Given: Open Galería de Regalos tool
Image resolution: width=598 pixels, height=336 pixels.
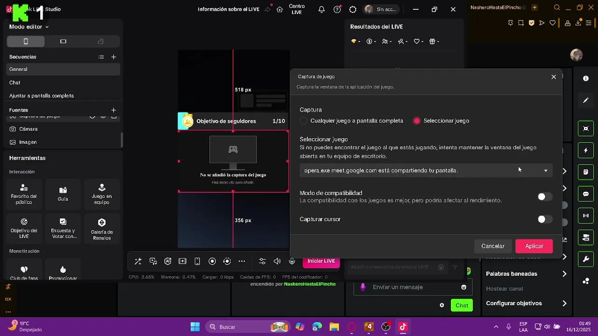Looking at the screenshot, I should tap(102, 228).
